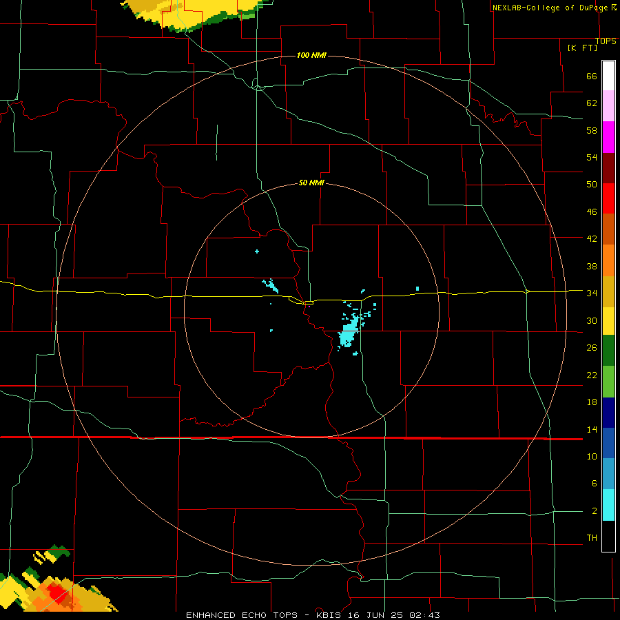Image resolution: width=620 pixels, height=620 pixels.
Task: Click the dark orange 46 kft swatch
Action: 608,229
